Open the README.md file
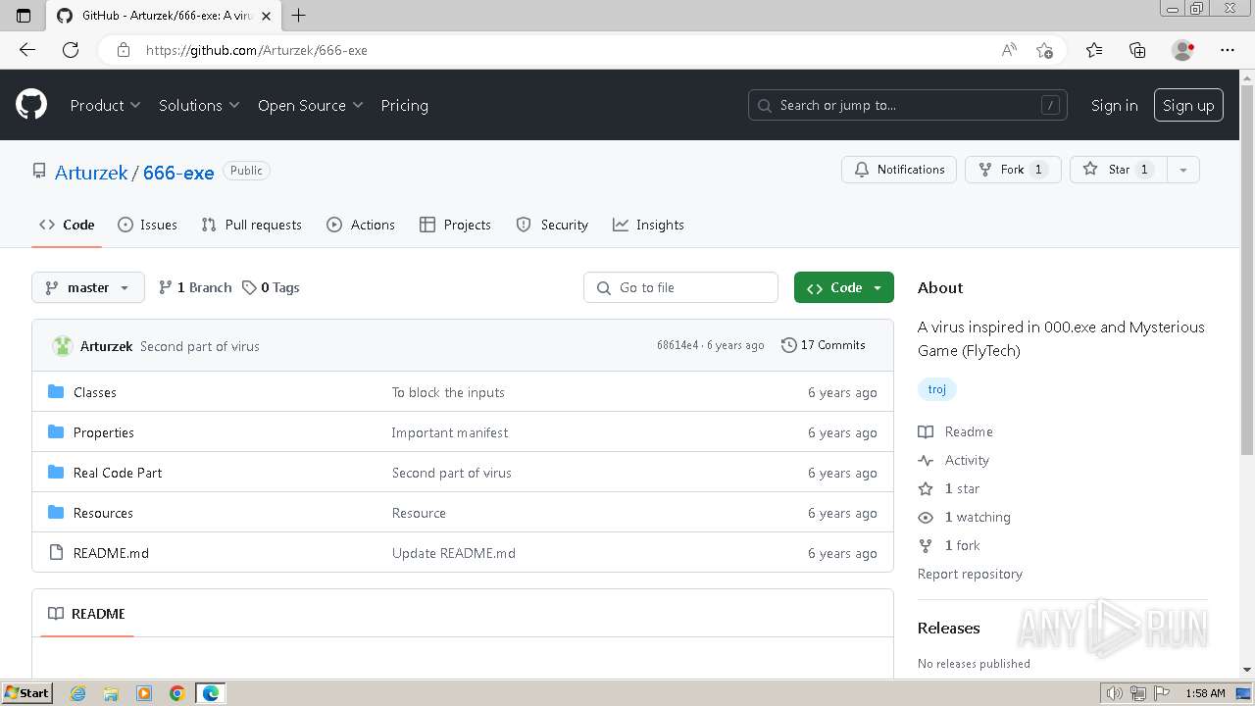Viewport: 1255px width, 706px height. (111, 553)
